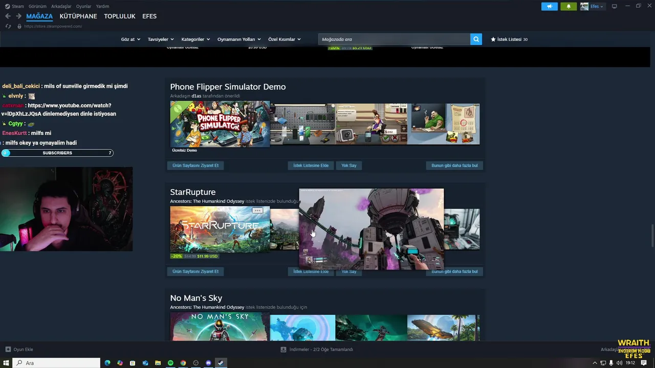Click the announcements megaphone button
This screenshot has height=368, width=655.
pyautogui.click(x=550, y=6)
